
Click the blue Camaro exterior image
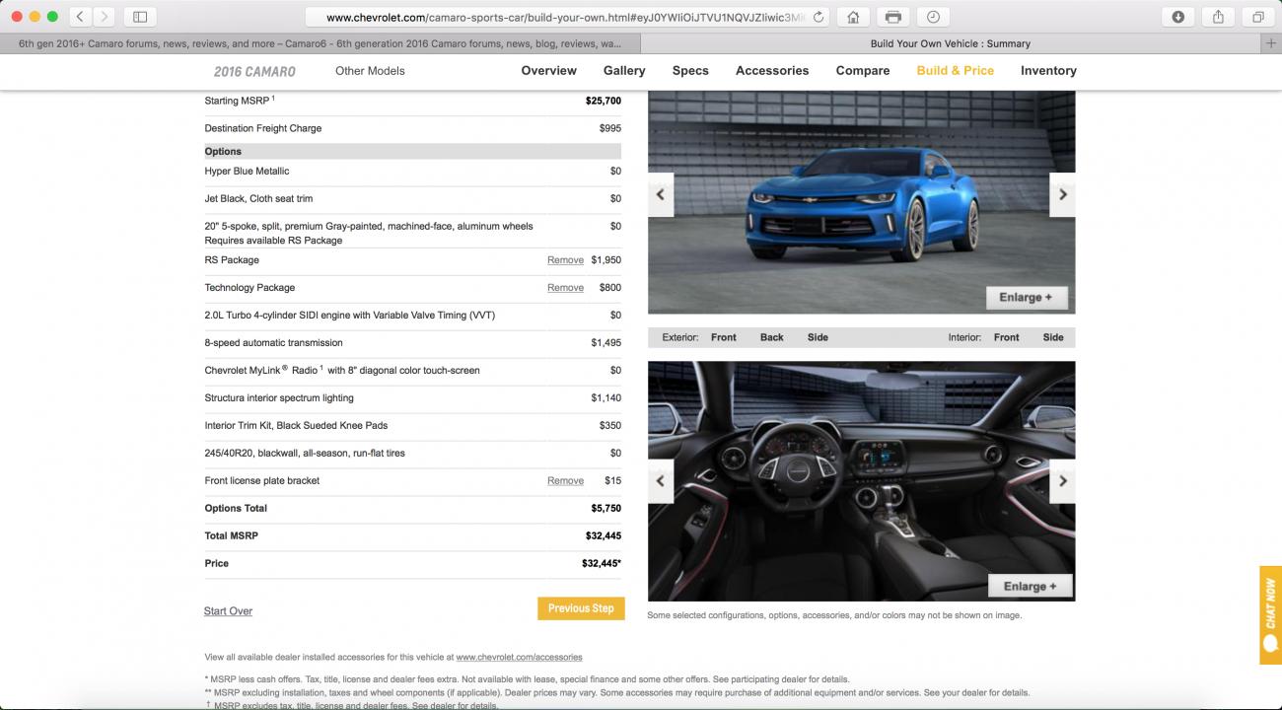click(862, 202)
